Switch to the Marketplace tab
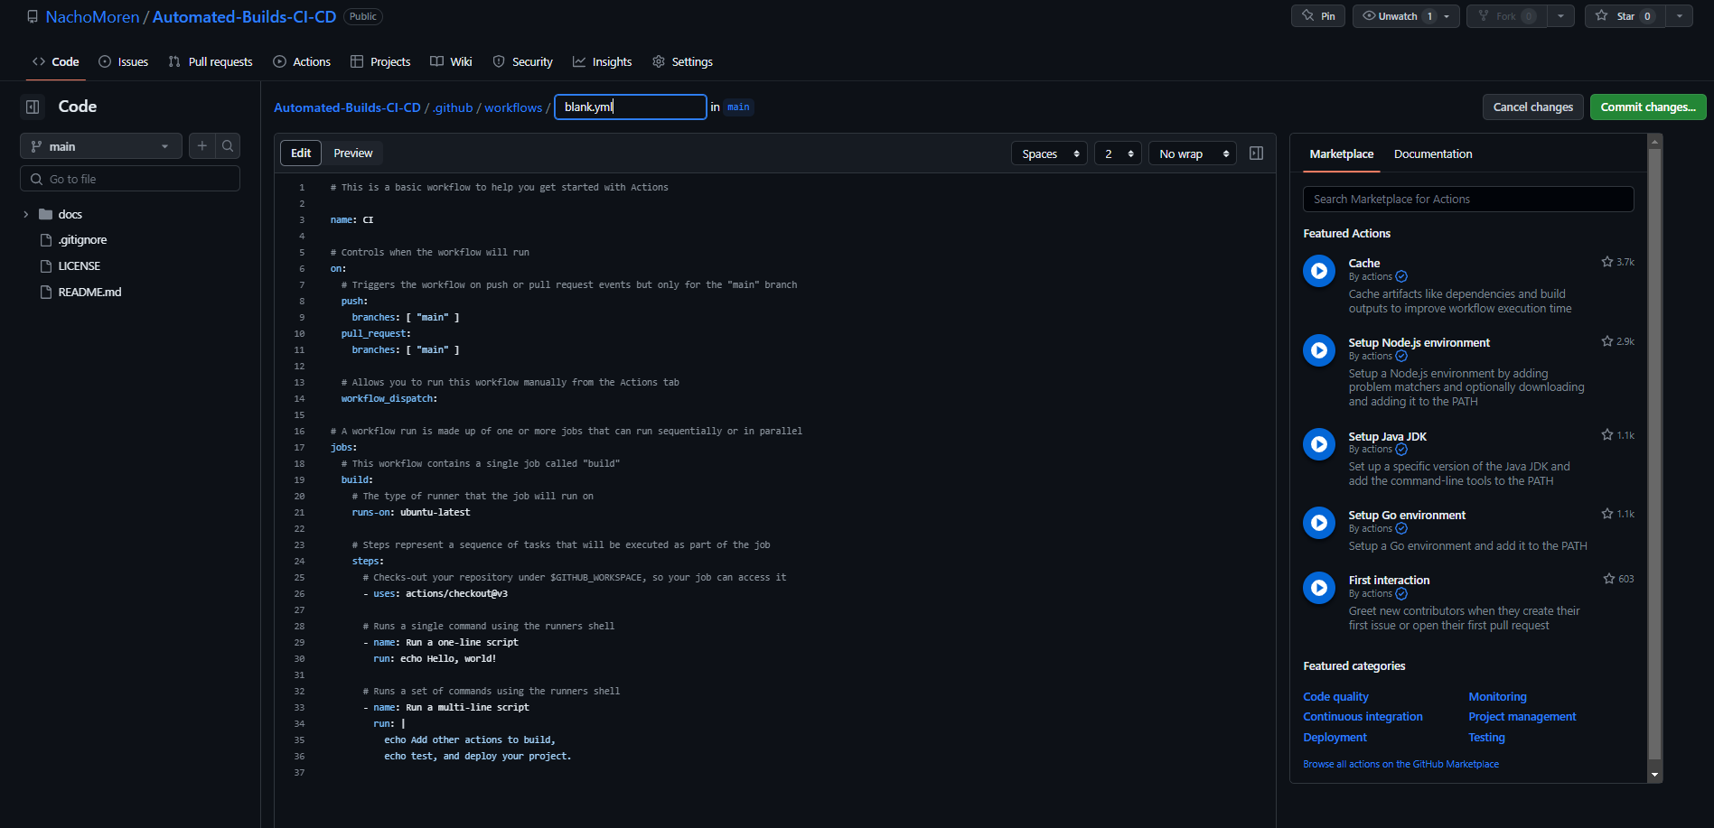This screenshot has width=1714, height=828. pyautogui.click(x=1341, y=154)
